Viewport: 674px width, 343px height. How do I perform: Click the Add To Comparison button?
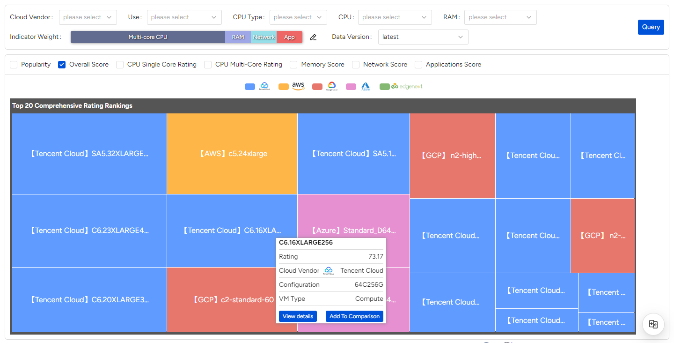(354, 316)
